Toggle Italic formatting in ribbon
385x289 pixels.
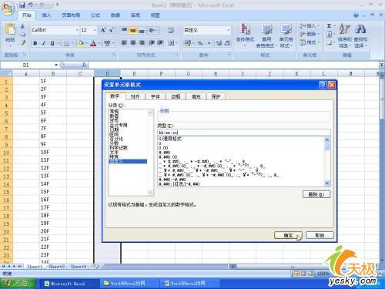pyautogui.click(x=44, y=43)
